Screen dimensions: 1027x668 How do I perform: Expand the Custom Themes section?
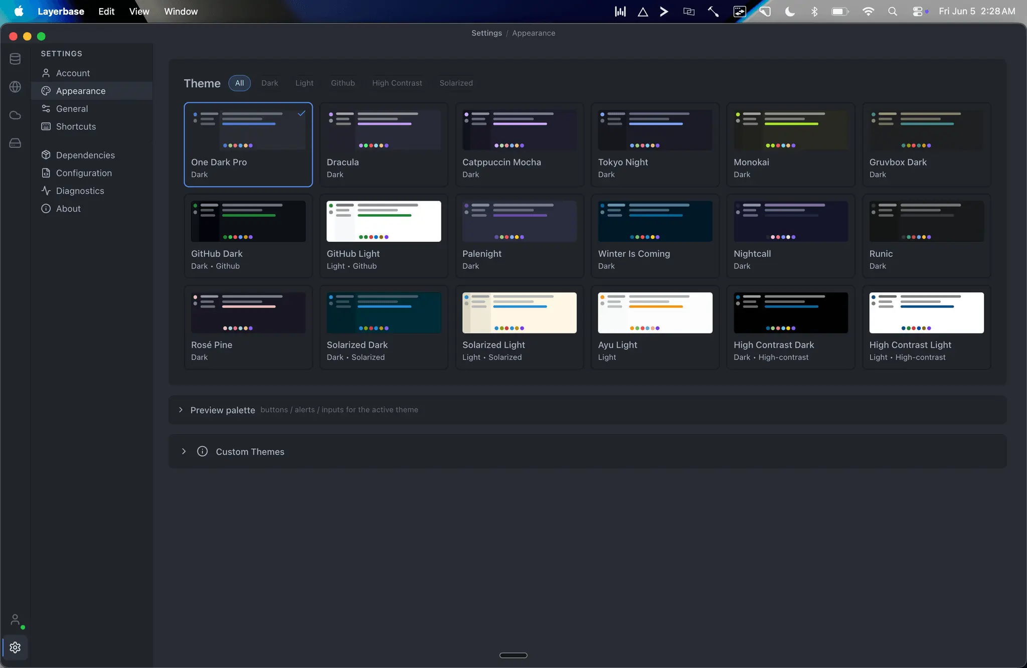[x=184, y=451]
